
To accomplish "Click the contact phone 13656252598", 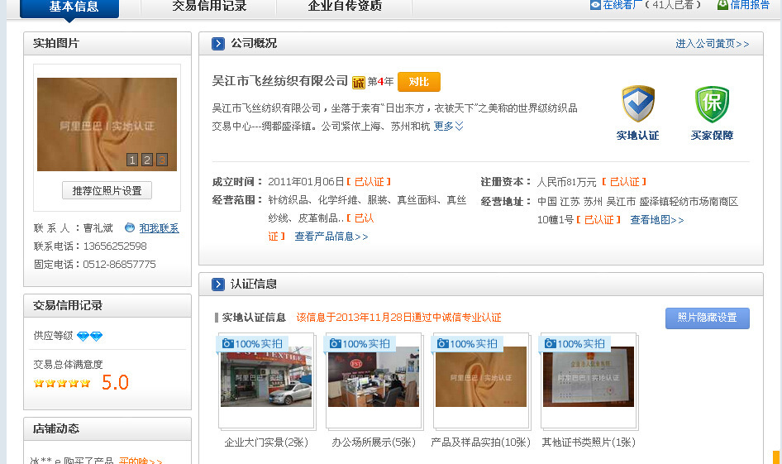I will (x=115, y=246).
